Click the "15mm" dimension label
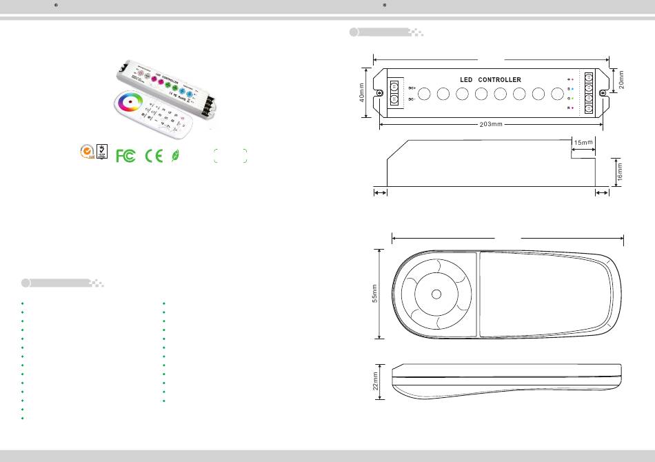The height and width of the screenshot is (462, 655). (583, 143)
